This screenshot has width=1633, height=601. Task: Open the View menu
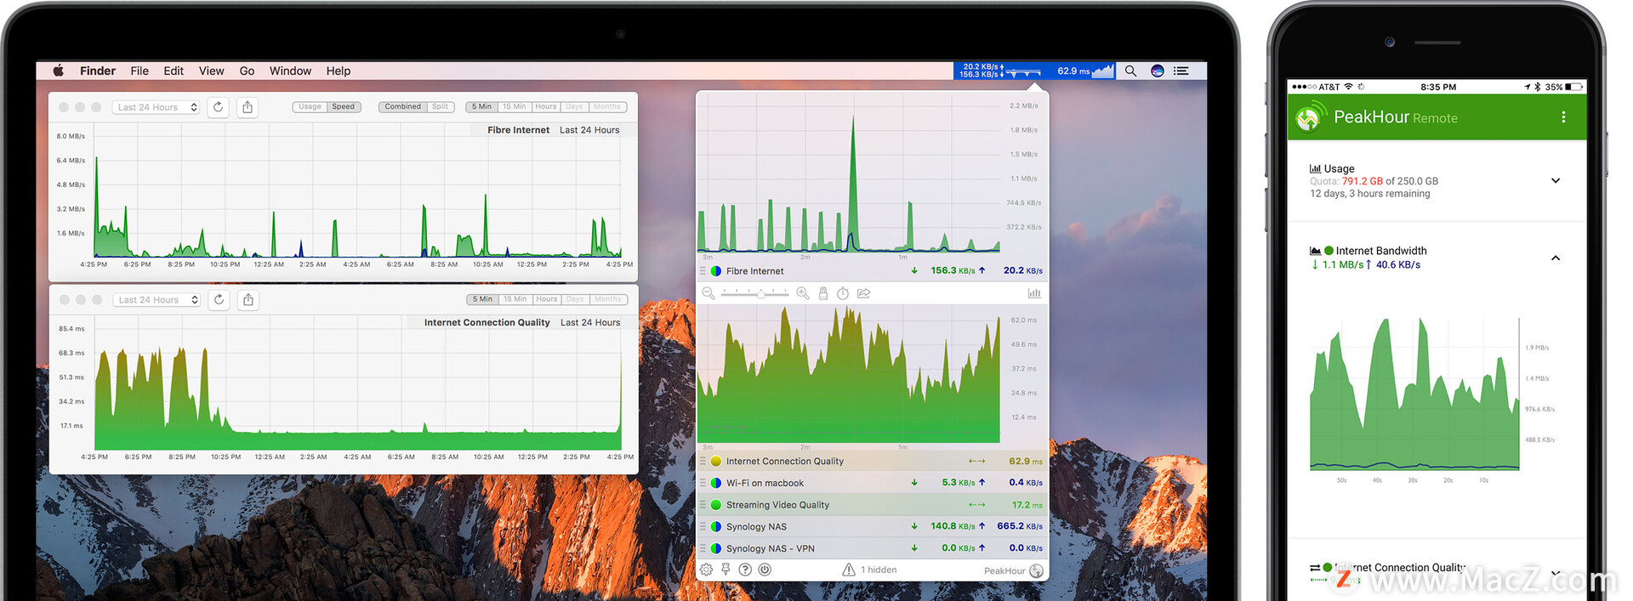(x=212, y=71)
